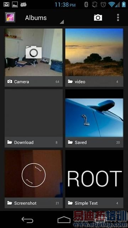Open the Saved album blue car thumbnail
The width and height of the screenshot is (128, 228).
94,113
